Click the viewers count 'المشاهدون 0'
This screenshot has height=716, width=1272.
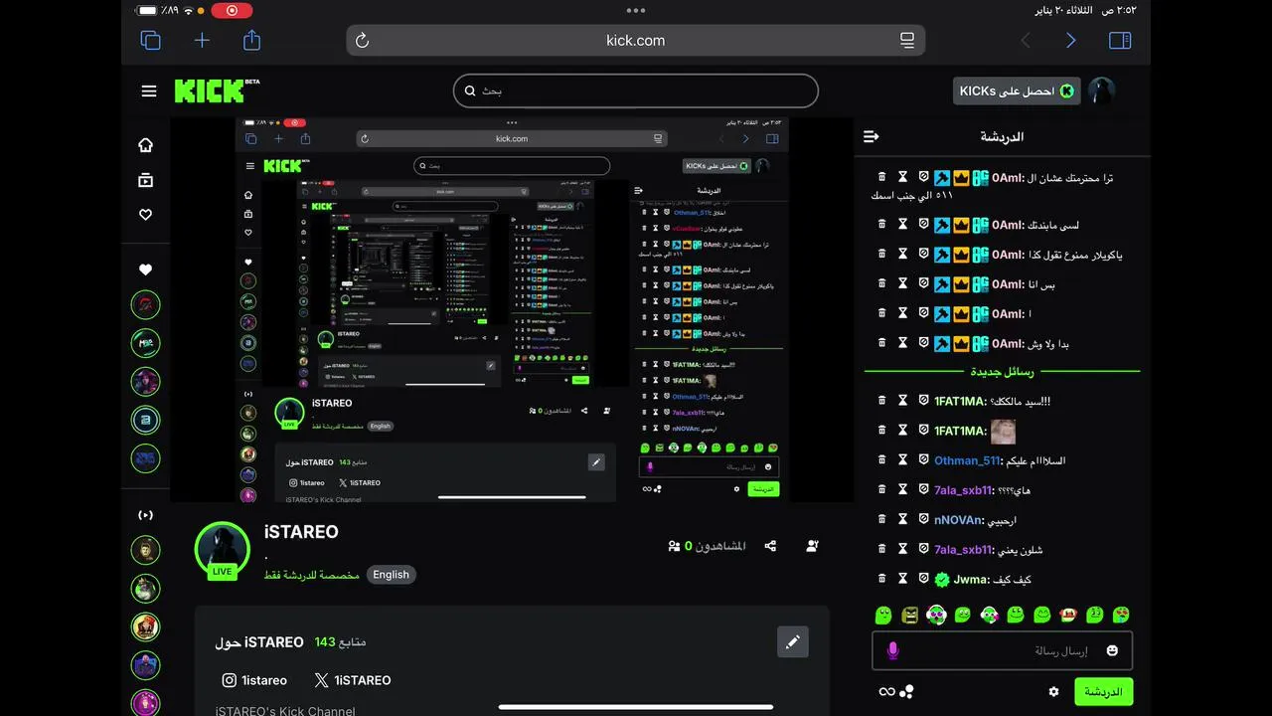coord(707,546)
